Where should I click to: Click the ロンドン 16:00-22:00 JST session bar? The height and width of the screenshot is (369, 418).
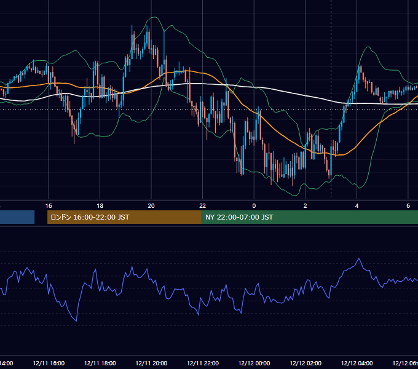coord(124,217)
